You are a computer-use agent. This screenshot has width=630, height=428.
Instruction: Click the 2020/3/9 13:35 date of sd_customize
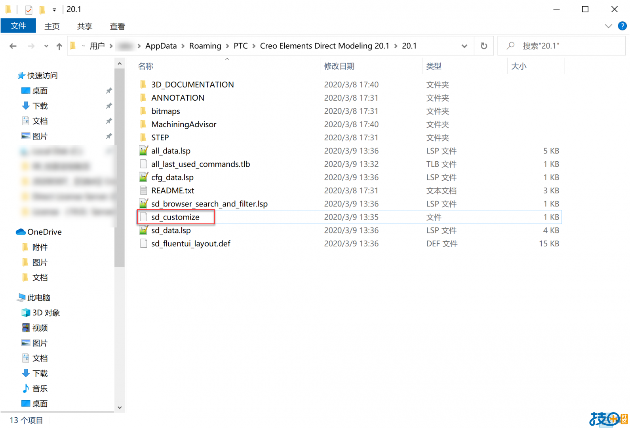[351, 217]
